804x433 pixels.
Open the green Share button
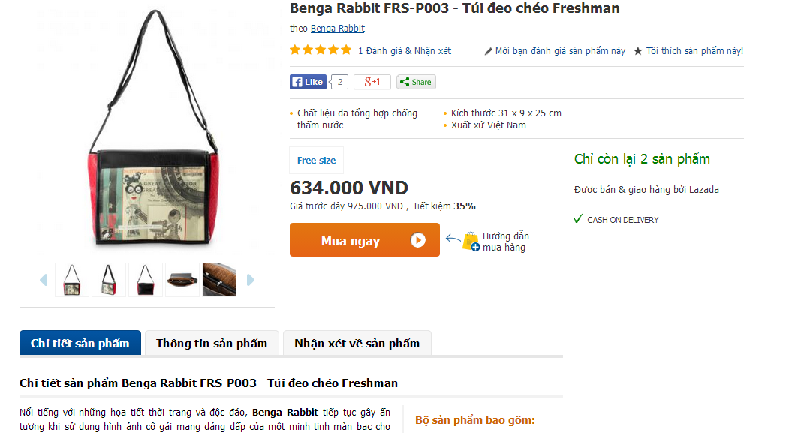tap(416, 82)
